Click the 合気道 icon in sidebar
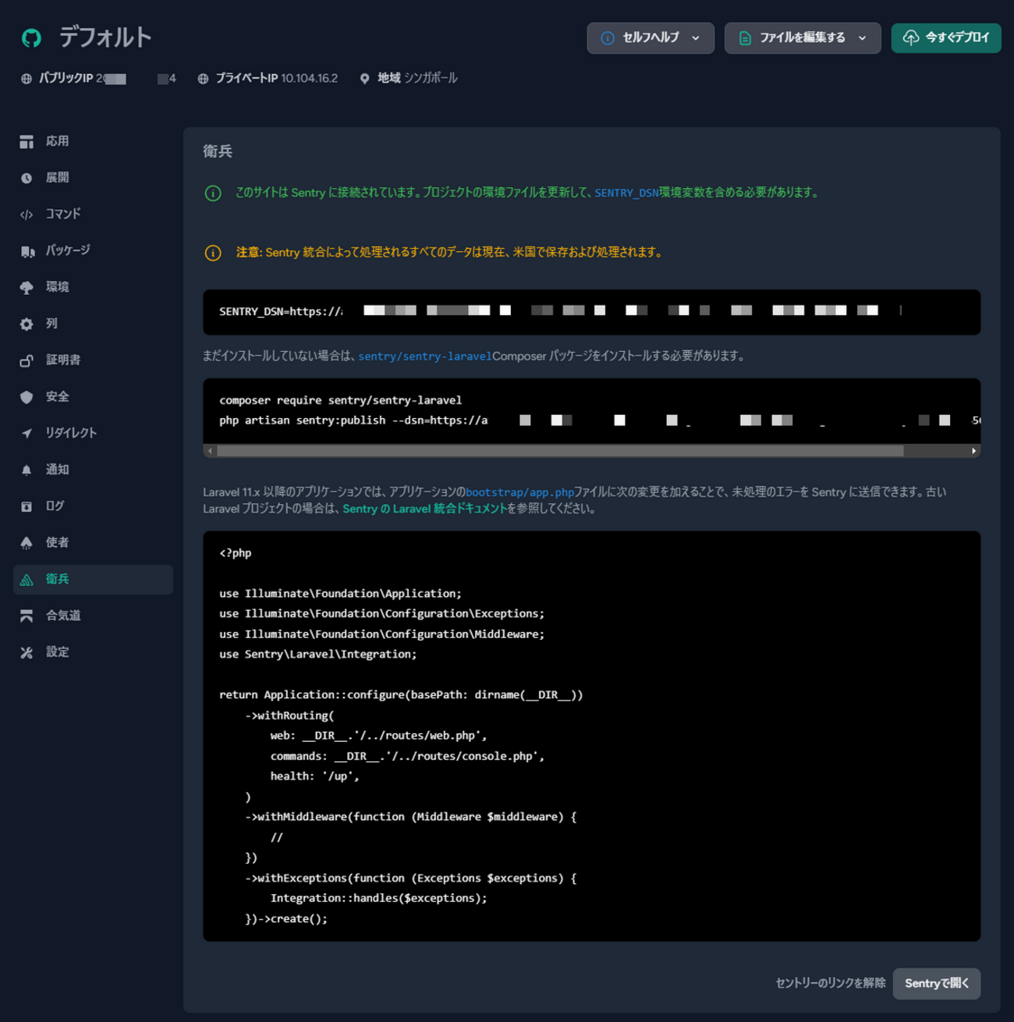This screenshot has height=1022, width=1014. pyautogui.click(x=27, y=616)
